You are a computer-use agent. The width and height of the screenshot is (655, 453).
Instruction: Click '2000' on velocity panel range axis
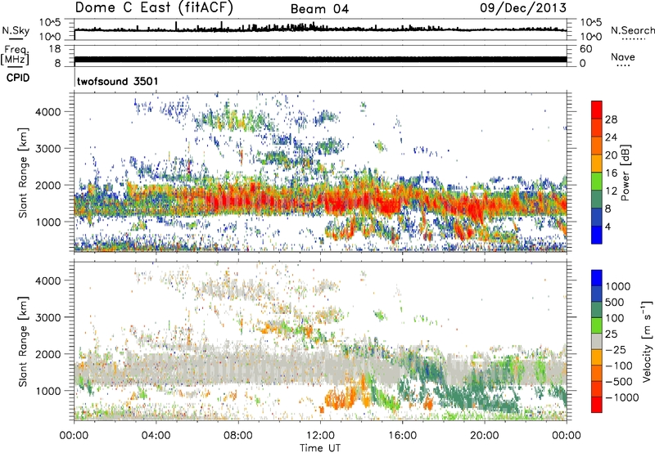47,354
